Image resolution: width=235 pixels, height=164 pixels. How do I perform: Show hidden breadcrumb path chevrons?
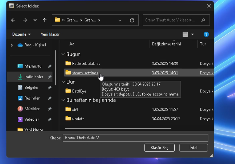coord(63,20)
